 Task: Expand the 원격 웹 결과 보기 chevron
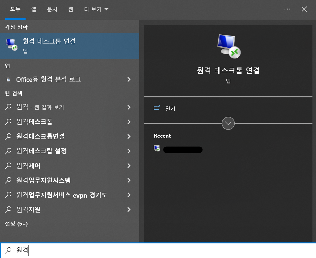(x=129, y=107)
